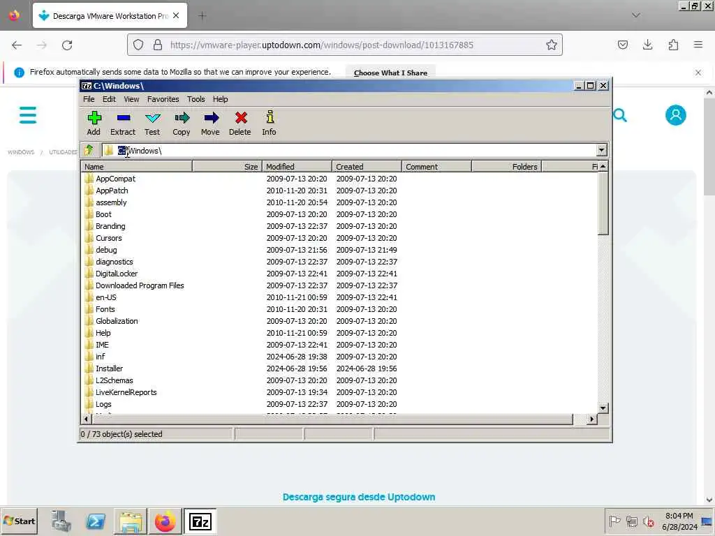
Task: Open Action Center flag in tray
Action: (614, 521)
